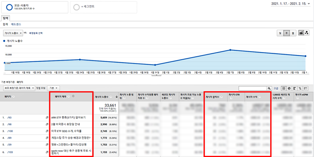Open page /103 in new window icon

click(x=47, y=152)
